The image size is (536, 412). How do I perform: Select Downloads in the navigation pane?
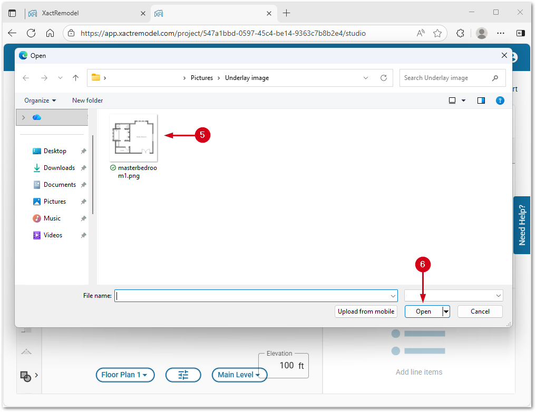[x=59, y=168]
